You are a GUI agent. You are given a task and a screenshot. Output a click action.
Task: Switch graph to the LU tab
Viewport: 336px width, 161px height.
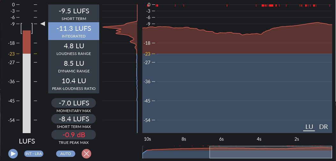[x=309, y=127]
